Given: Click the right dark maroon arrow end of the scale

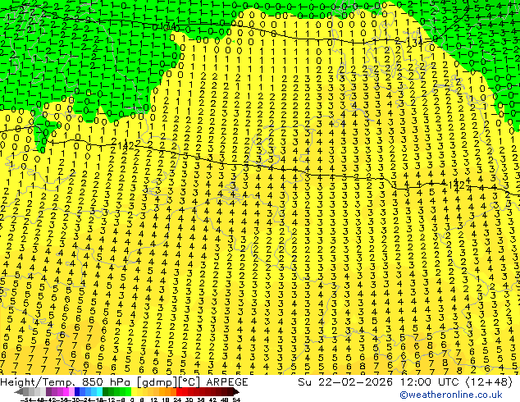Looking at the screenshot, I should [236, 392].
